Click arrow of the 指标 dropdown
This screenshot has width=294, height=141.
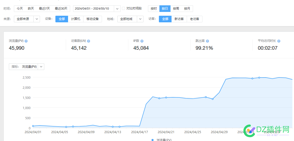41,67
